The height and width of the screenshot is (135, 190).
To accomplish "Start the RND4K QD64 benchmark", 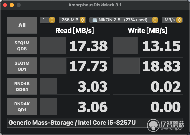I will coord(22,86).
